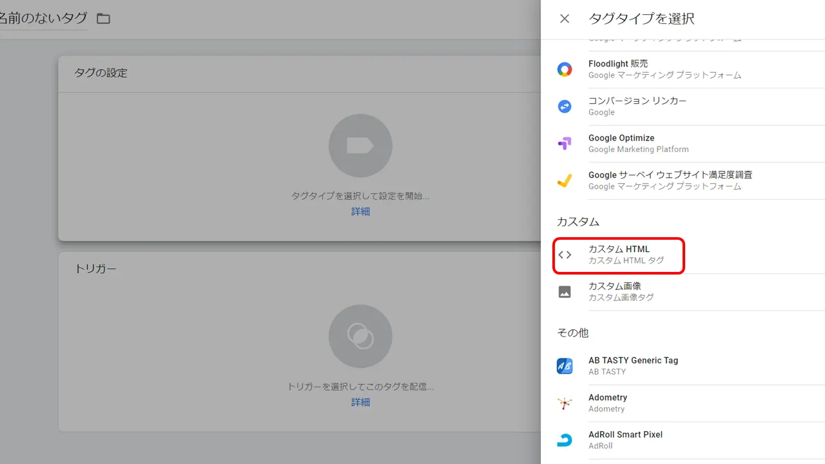The height and width of the screenshot is (464, 825).
Task: Open 詳細 link under トリガー
Action: [360, 402]
